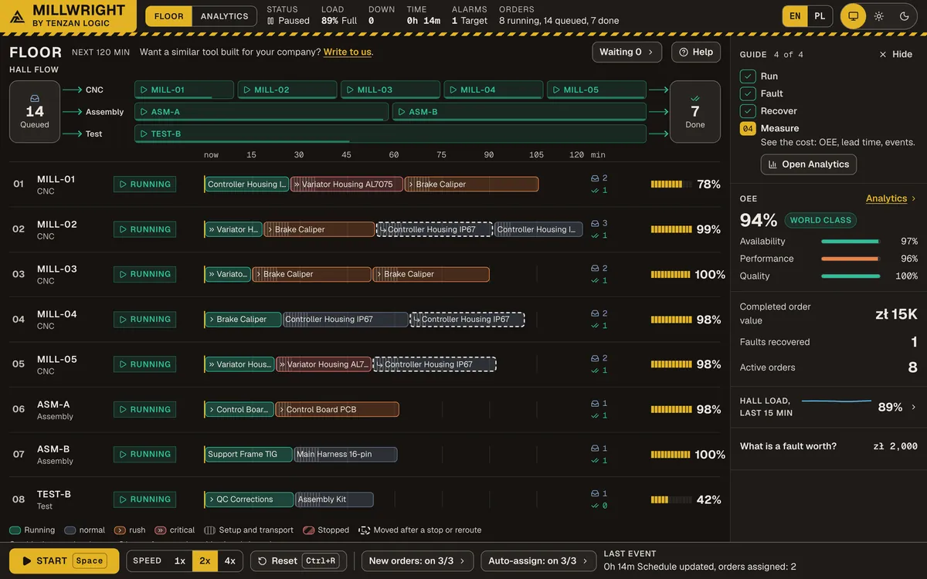The width and height of the screenshot is (927, 579).
Task: Select Brake Caliper job on MILL-01 timeline
Action: coord(471,185)
